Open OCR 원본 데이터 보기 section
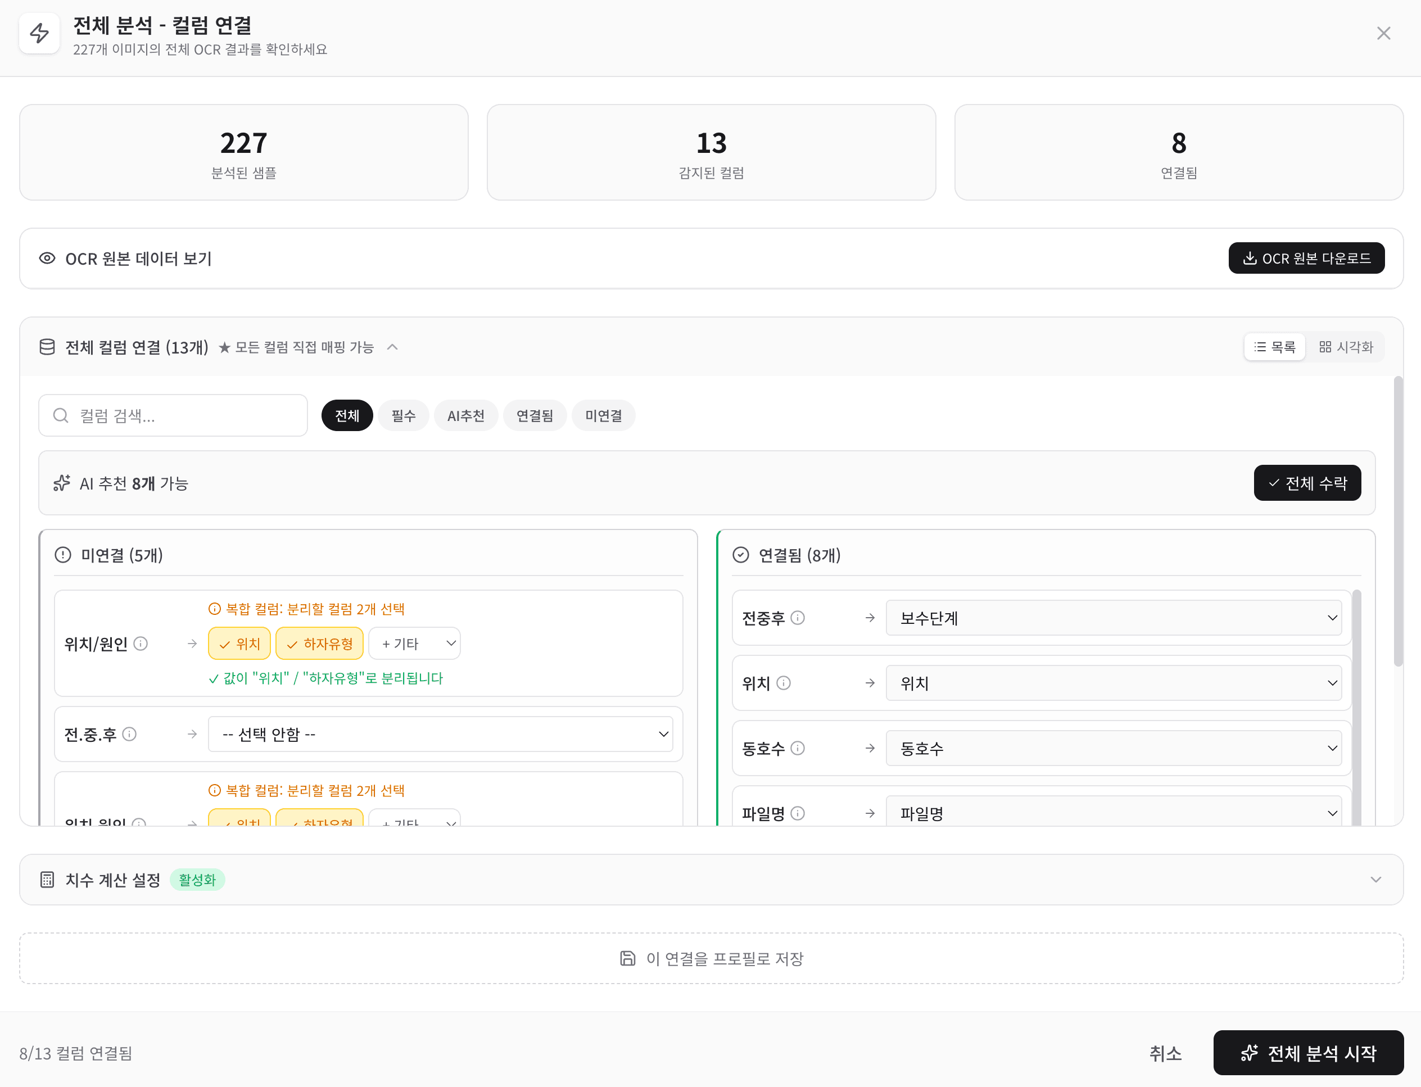Image resolution: width=1421 pixels, height=1087 pixels. coord(138,258)
